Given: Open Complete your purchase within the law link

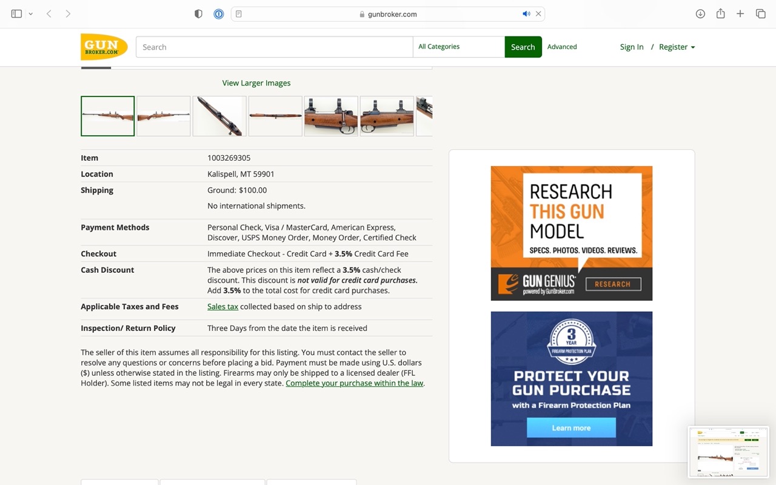Looking at the screenshot, I should (355, 383).
